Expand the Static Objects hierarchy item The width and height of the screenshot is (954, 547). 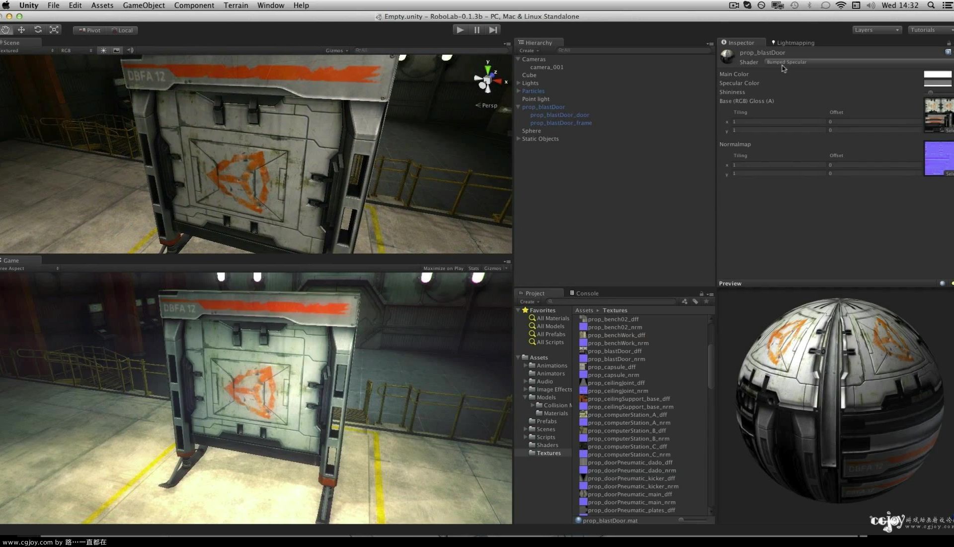(x=519, y=139)
